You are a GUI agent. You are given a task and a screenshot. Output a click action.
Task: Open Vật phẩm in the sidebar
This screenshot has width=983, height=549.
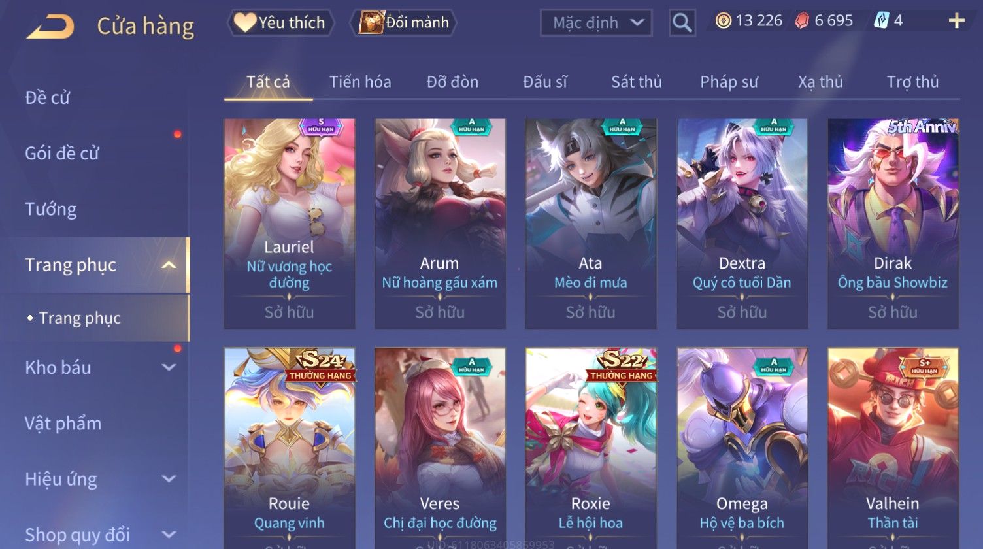[x=63, y=424]
